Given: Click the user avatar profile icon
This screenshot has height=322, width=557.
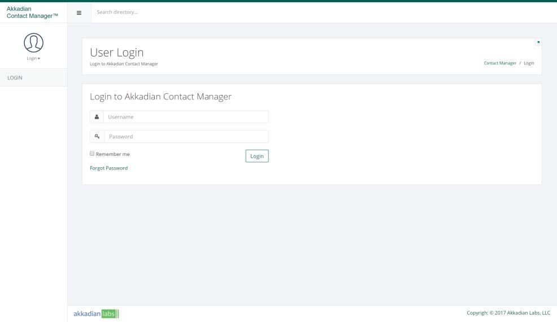Looking at the screenshot, I should tap(34, 42).
